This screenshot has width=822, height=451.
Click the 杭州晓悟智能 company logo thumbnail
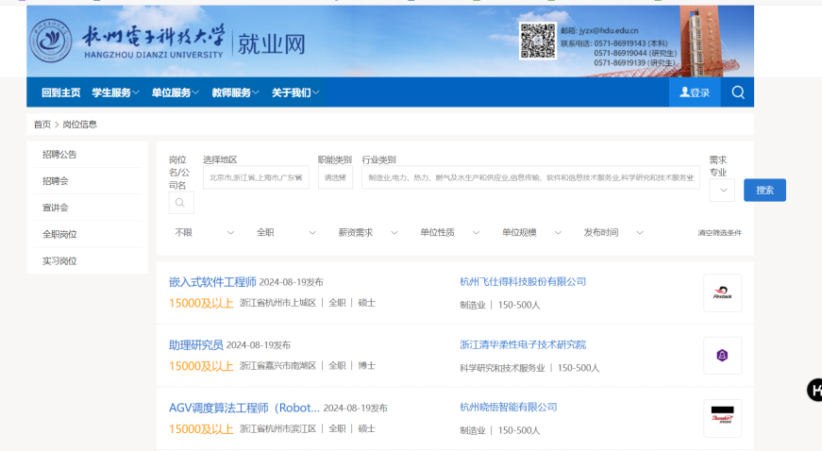click(x=722, y=418)
